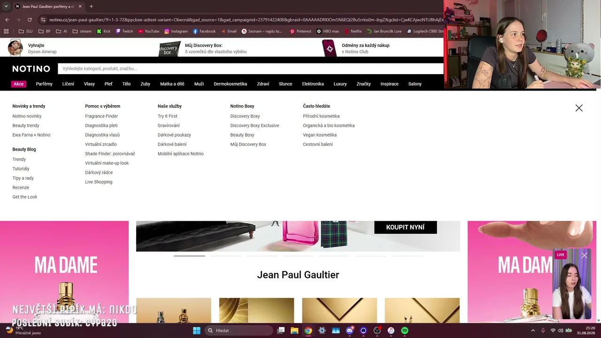Open Chrome apps grid from bookmarks bar
The height and width of the screenshot is (338, 601).
tap(6, 31)
